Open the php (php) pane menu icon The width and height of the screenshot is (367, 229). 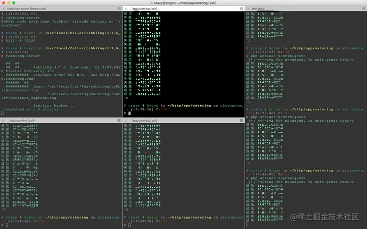(x=363, y=9)
